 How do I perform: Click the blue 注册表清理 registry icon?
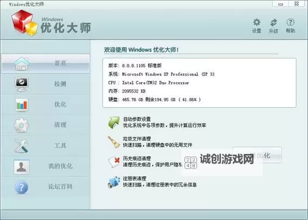[x=114, y=182]
